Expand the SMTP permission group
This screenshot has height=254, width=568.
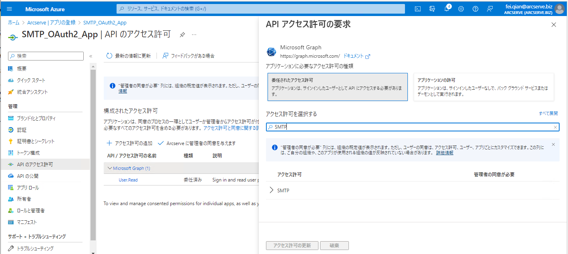click(272, 191)
